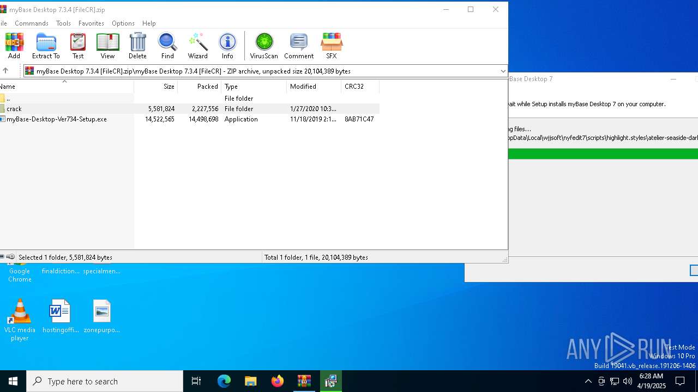The height and width of the screenshot is (392, 698).
Task: Run the Test archive tool
Action: [x=78, y=46]
